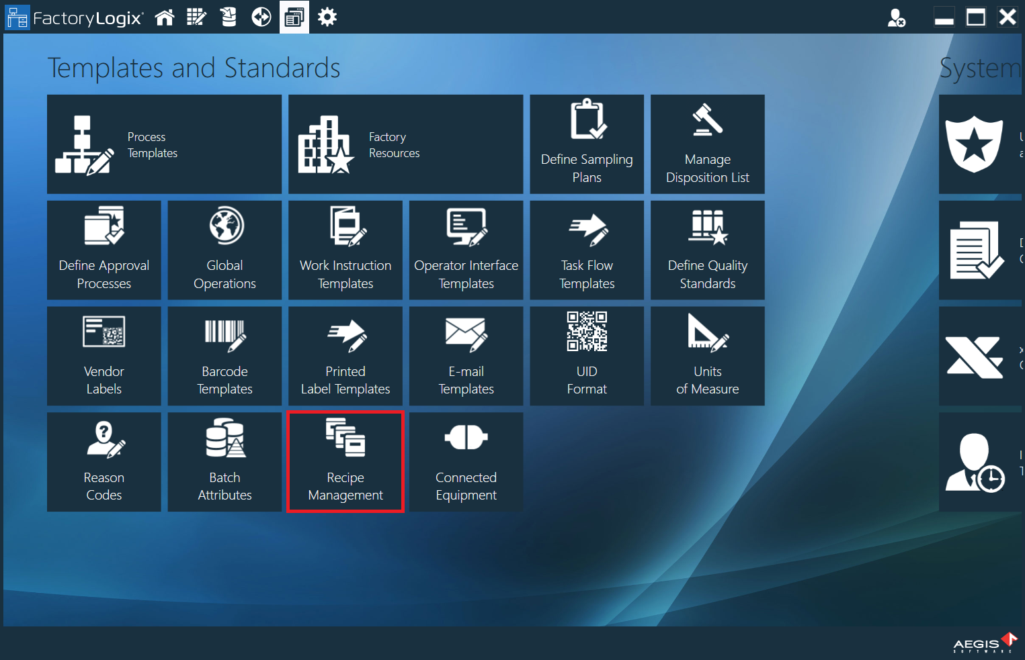This screenshot has height=660, width=1025.
Task: Open the Factory Resources tile
Action: (405, 144)
